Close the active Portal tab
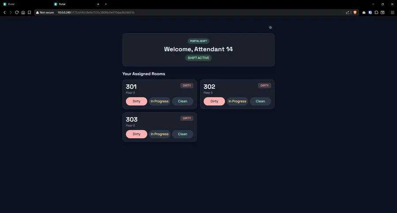The height and width of the screenshot is (213, 397). [x=98, y=4]
